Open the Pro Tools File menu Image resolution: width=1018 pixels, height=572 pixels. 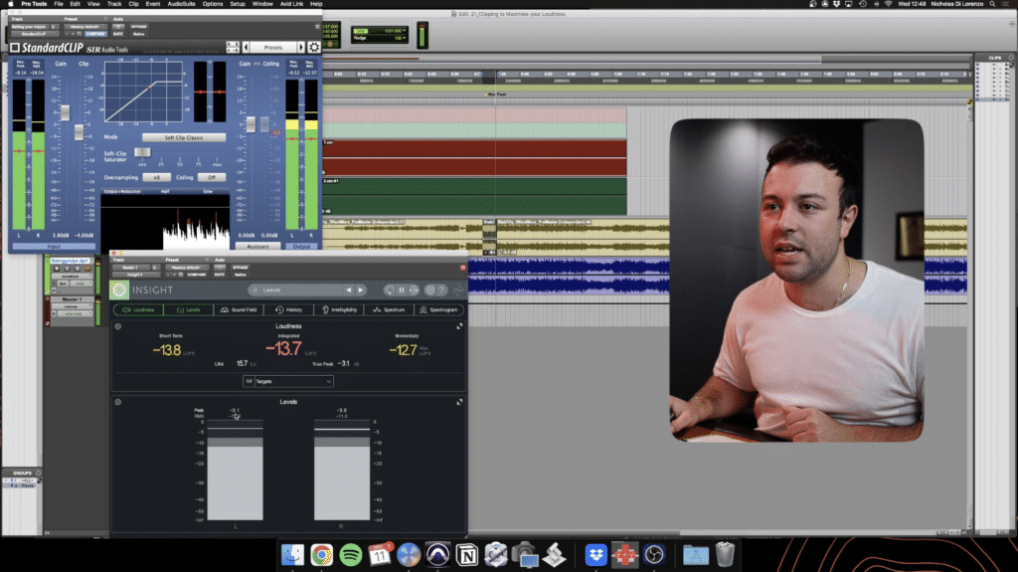point(59,4)
